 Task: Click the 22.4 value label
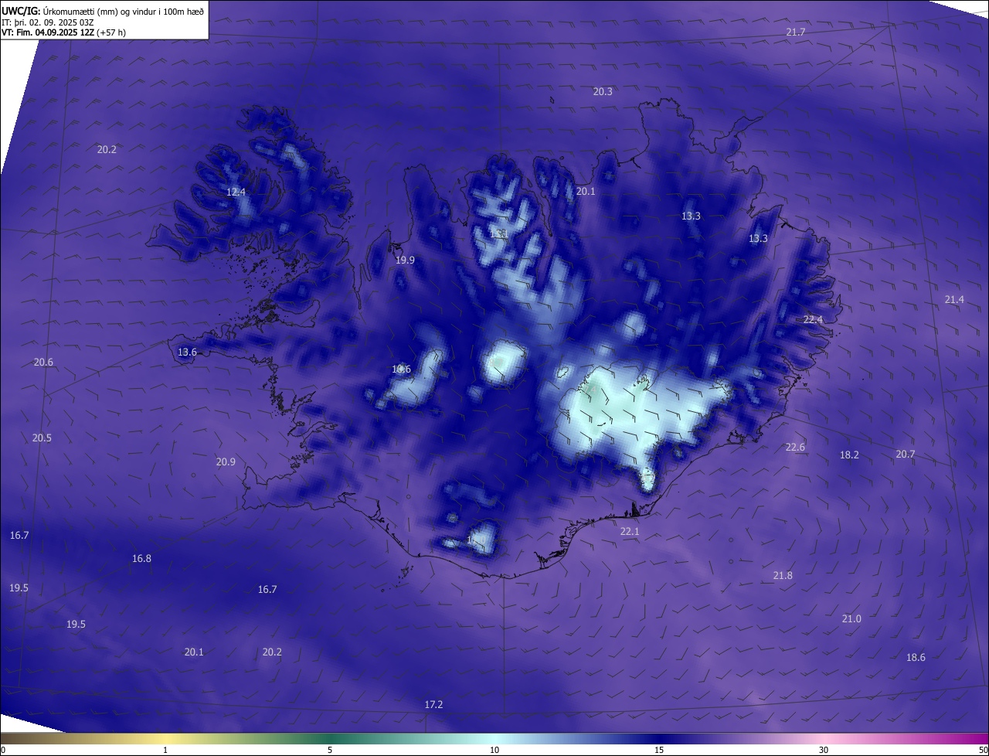[813, 319]
